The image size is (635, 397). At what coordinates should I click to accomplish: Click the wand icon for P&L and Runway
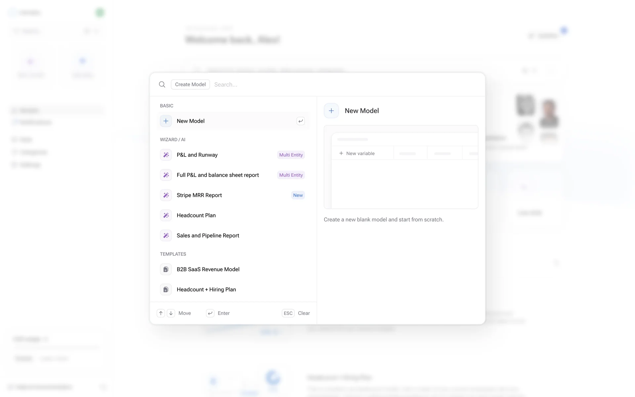166,155
